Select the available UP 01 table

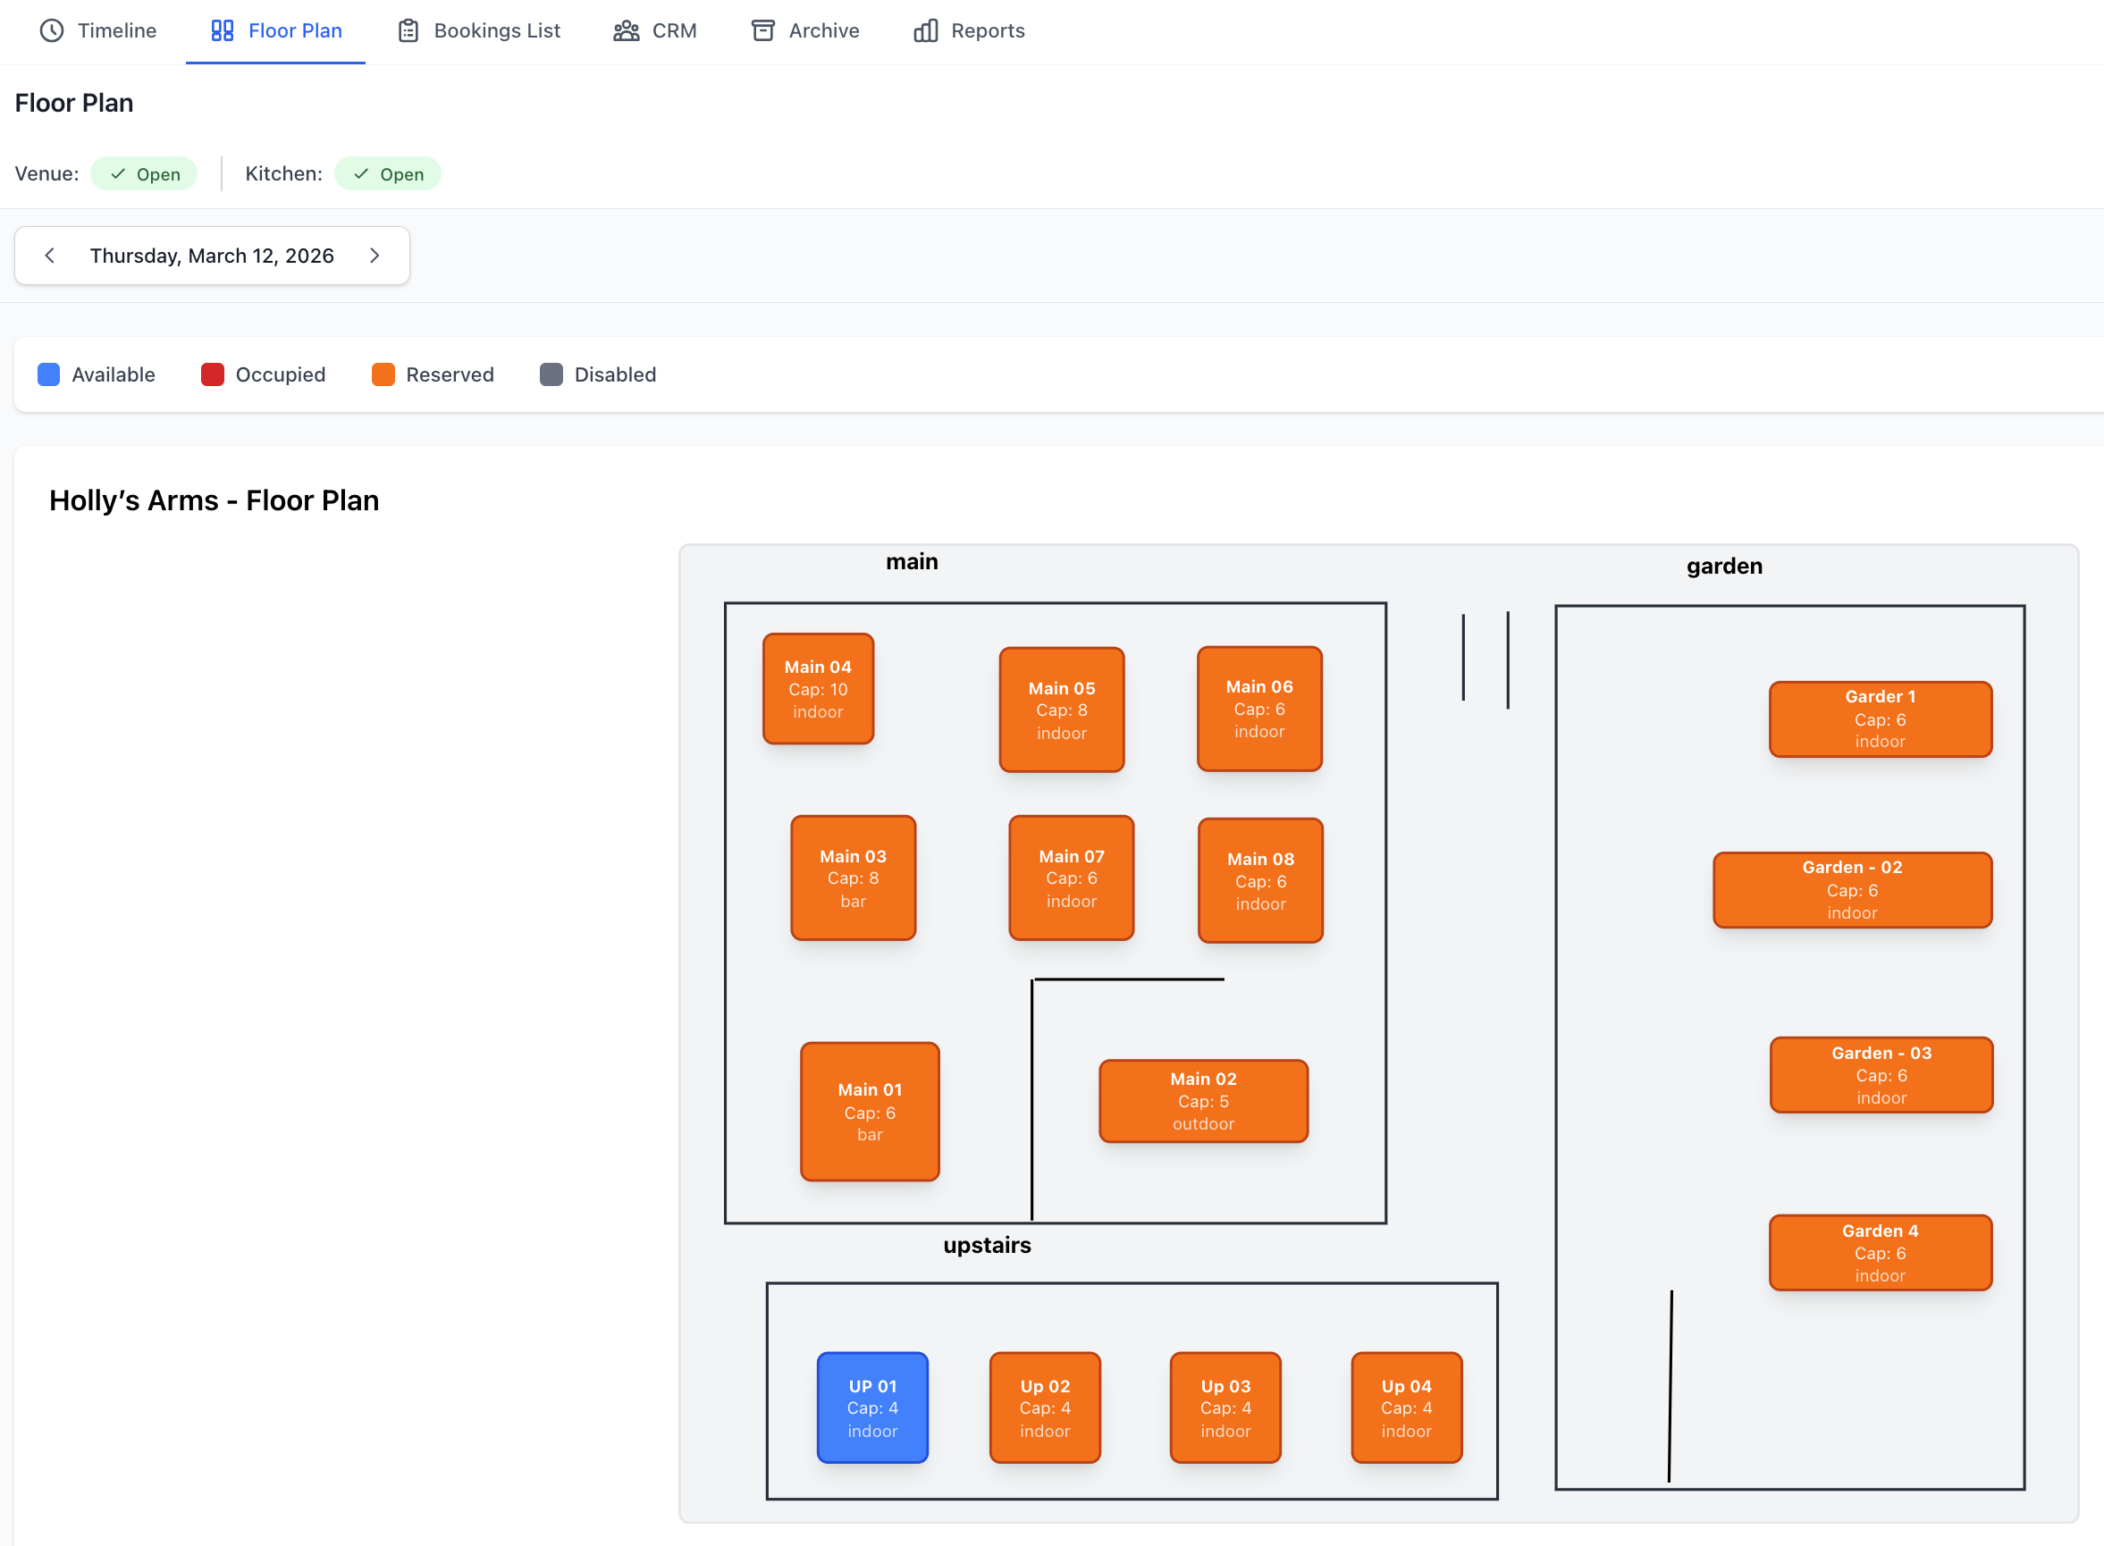pyautogui.click(x=872, y=1407)
